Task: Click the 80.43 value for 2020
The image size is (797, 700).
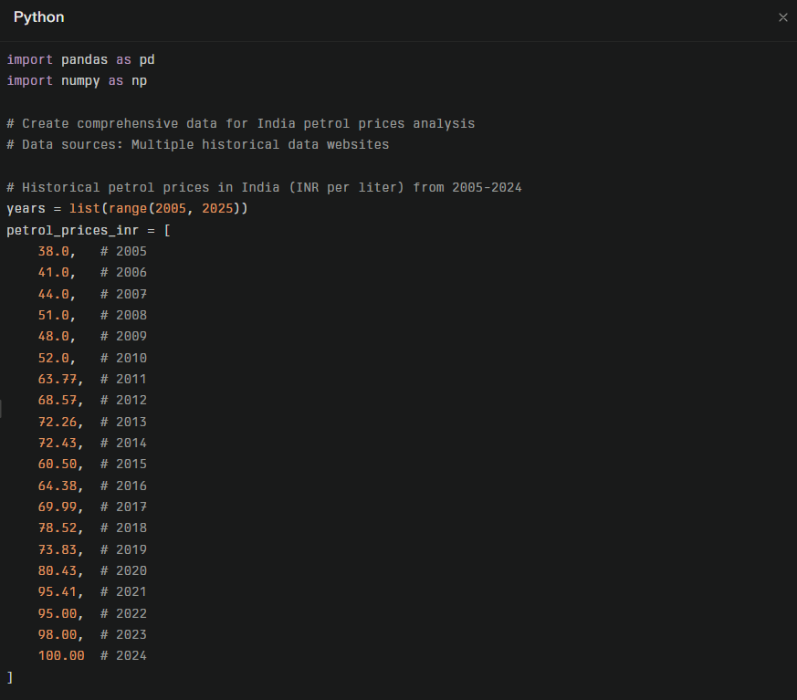Action: pyautogui.click(x=58, y=570)
